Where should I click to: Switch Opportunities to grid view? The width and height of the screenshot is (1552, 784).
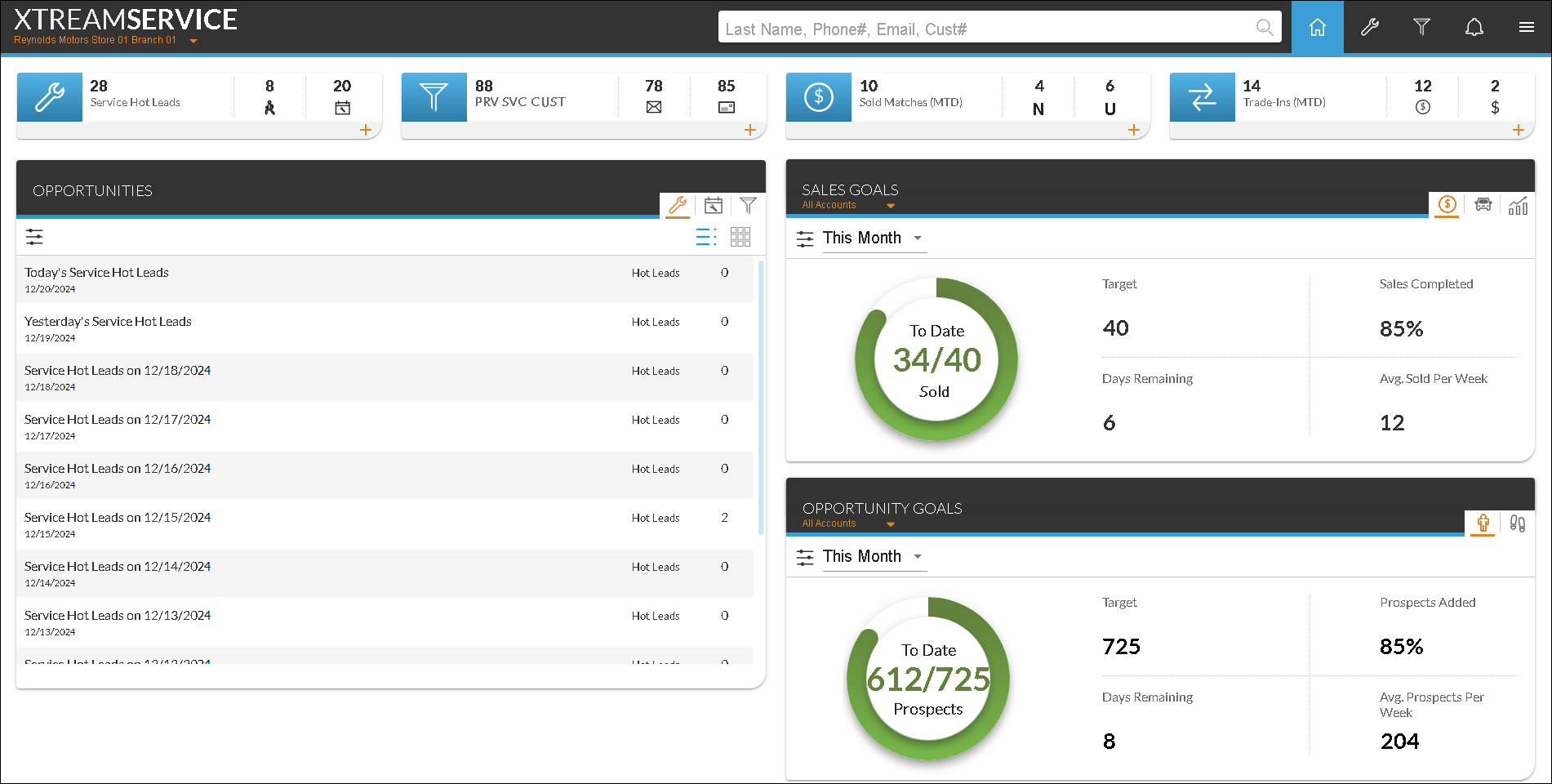point(740,237)
